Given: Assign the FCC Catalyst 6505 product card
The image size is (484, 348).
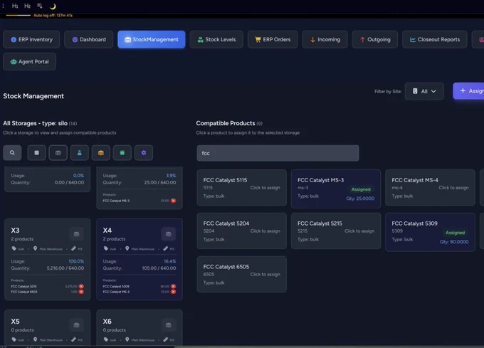Looking at the screenshot, I should point(242,274).
